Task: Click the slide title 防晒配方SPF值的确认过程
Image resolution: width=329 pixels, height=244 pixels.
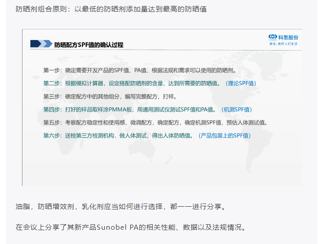Action: tap(88, 45)
